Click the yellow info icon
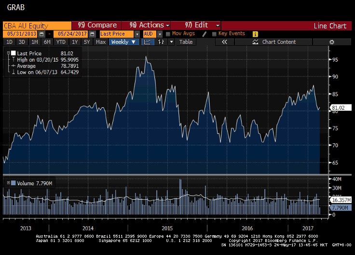The height and width of the screenshot is (255, 355). (x=255, y=34)
